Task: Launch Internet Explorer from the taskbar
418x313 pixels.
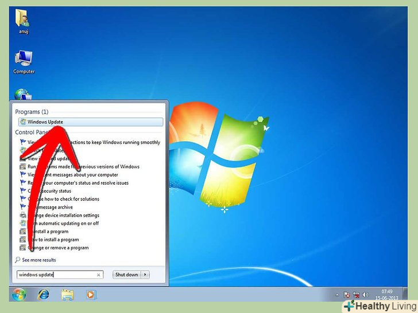Action: coord(44,295)
